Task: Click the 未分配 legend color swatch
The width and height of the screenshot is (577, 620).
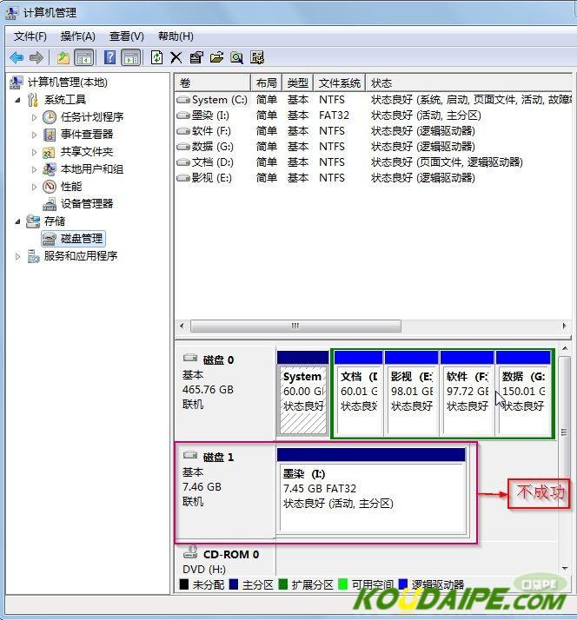Action: [x=184, y=584]
